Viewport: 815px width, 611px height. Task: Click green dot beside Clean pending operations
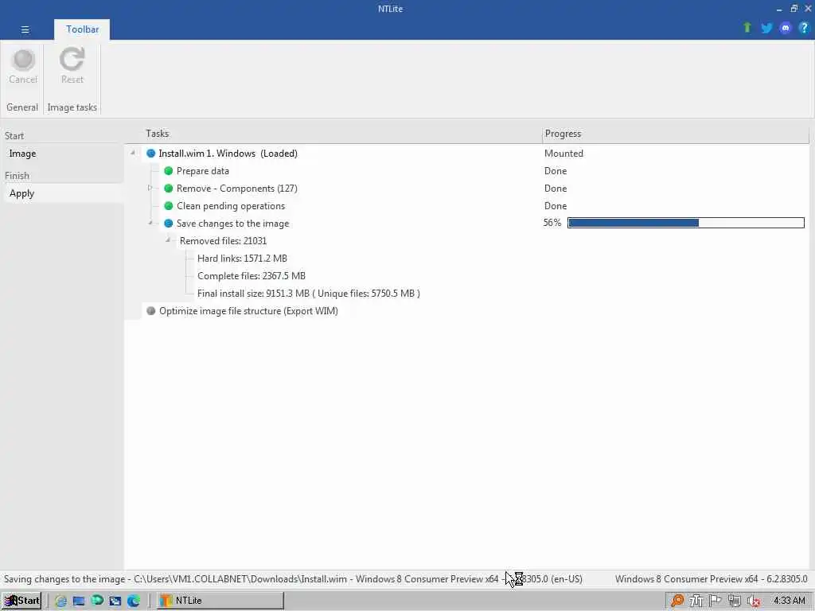pyautogui.click(x=169, y=206)
